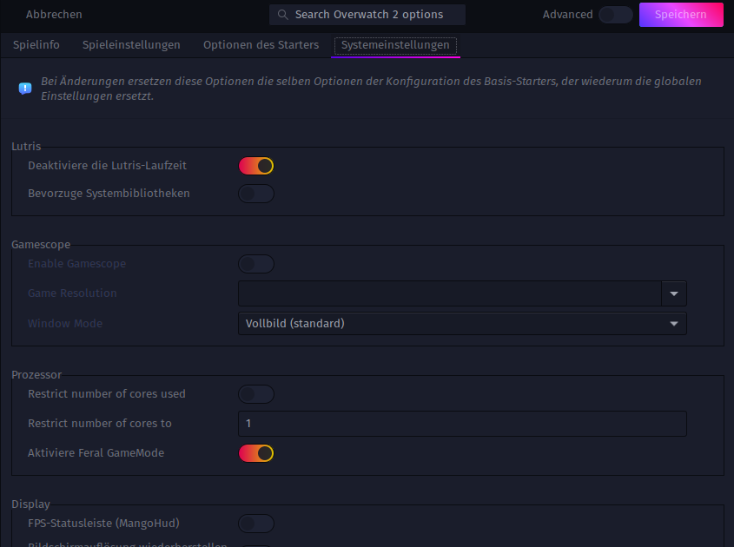Click Game Resolution text entry

coord(450,293)
